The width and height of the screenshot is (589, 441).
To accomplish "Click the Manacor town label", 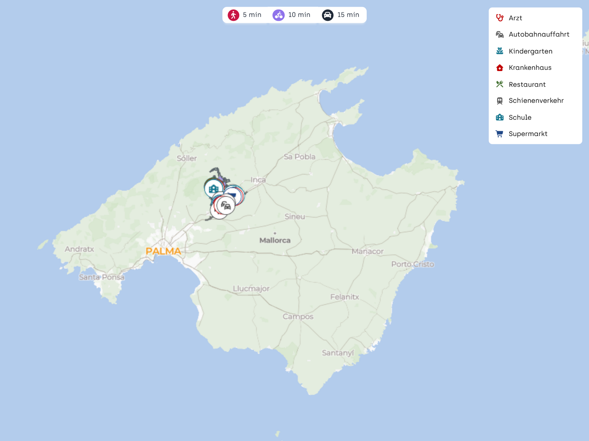I will click(368, 251).
